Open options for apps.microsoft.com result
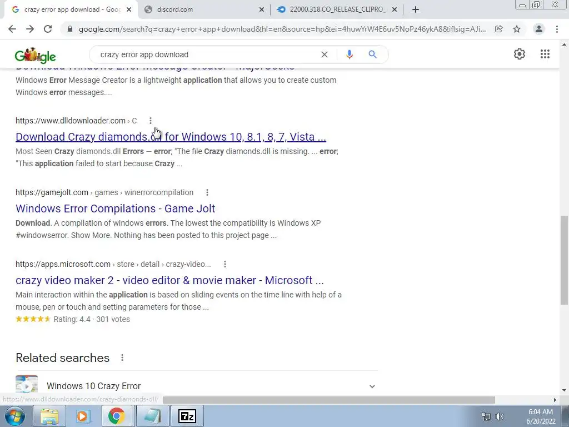The image size is (569, 427). [225, 264]
